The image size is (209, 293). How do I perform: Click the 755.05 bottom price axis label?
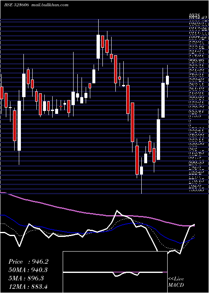197,190
